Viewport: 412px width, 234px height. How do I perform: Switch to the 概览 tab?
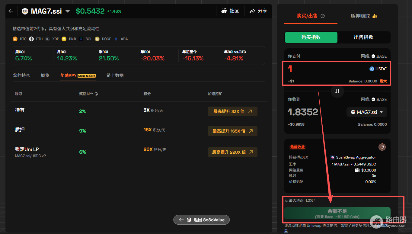pyautogui.click(x=45, y=75)
